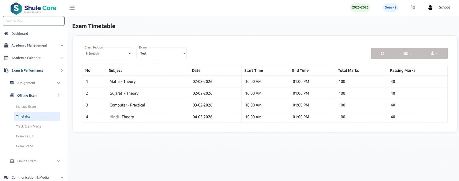Screen dimensions: 459x181
Task: Open Exam Result menu item
Action: (x=25, y=136)
